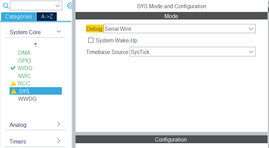The image size is (269, 148).
Task: Click the Mode section header
Action: pyautogui.click(x=171, y=16)
